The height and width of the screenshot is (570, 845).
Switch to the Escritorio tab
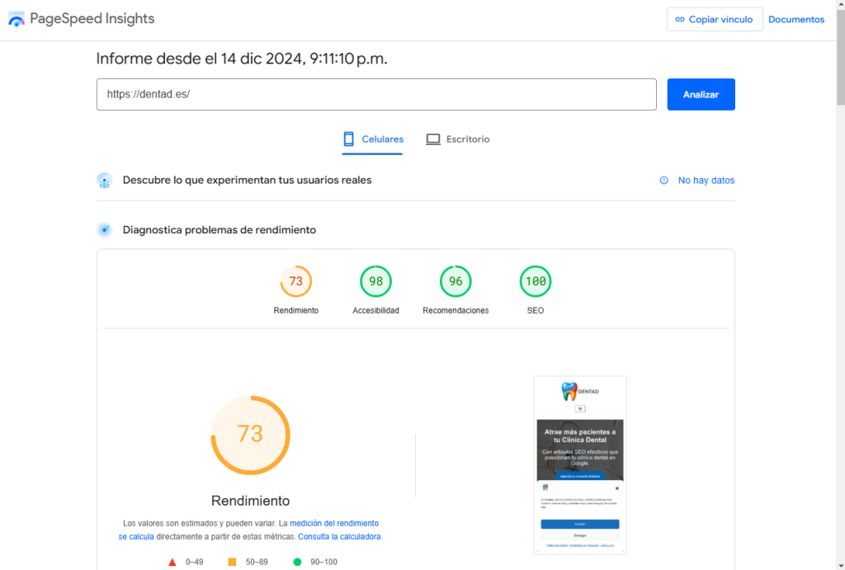pyautogui.click(x=458, y=139)
